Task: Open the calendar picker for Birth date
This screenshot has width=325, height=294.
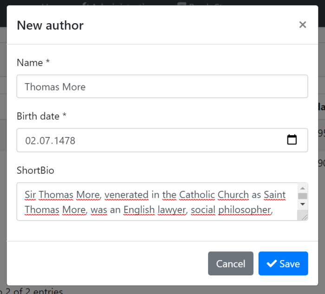Action: tap(292, 140)
